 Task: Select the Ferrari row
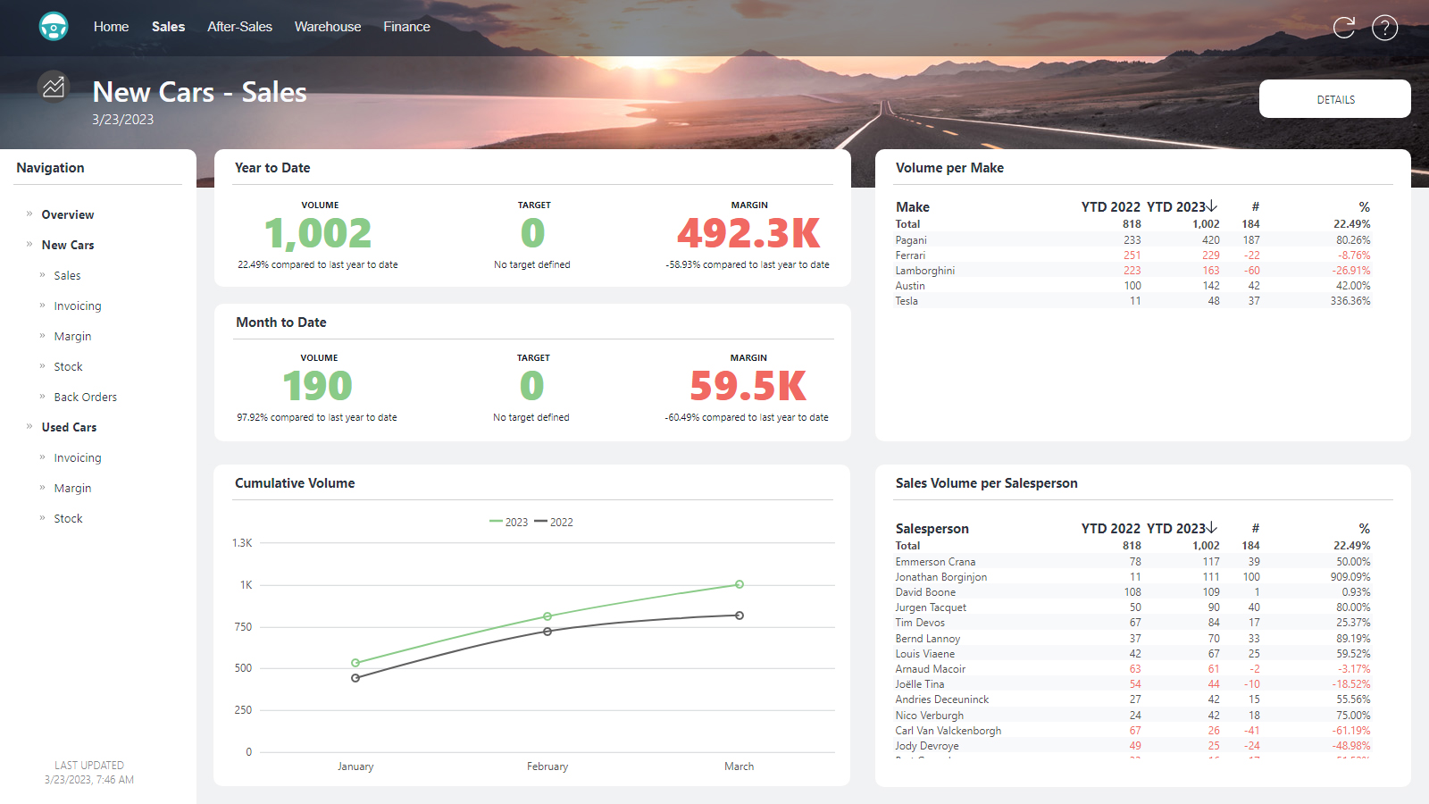[x=1132, y=255]
